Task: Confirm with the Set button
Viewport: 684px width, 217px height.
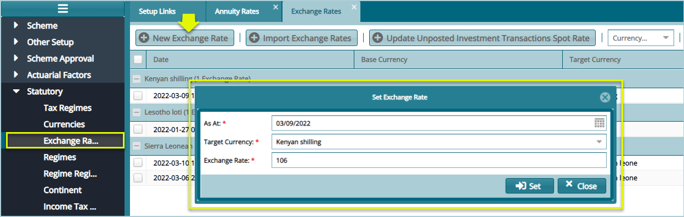Action: [x=529, y=186]
